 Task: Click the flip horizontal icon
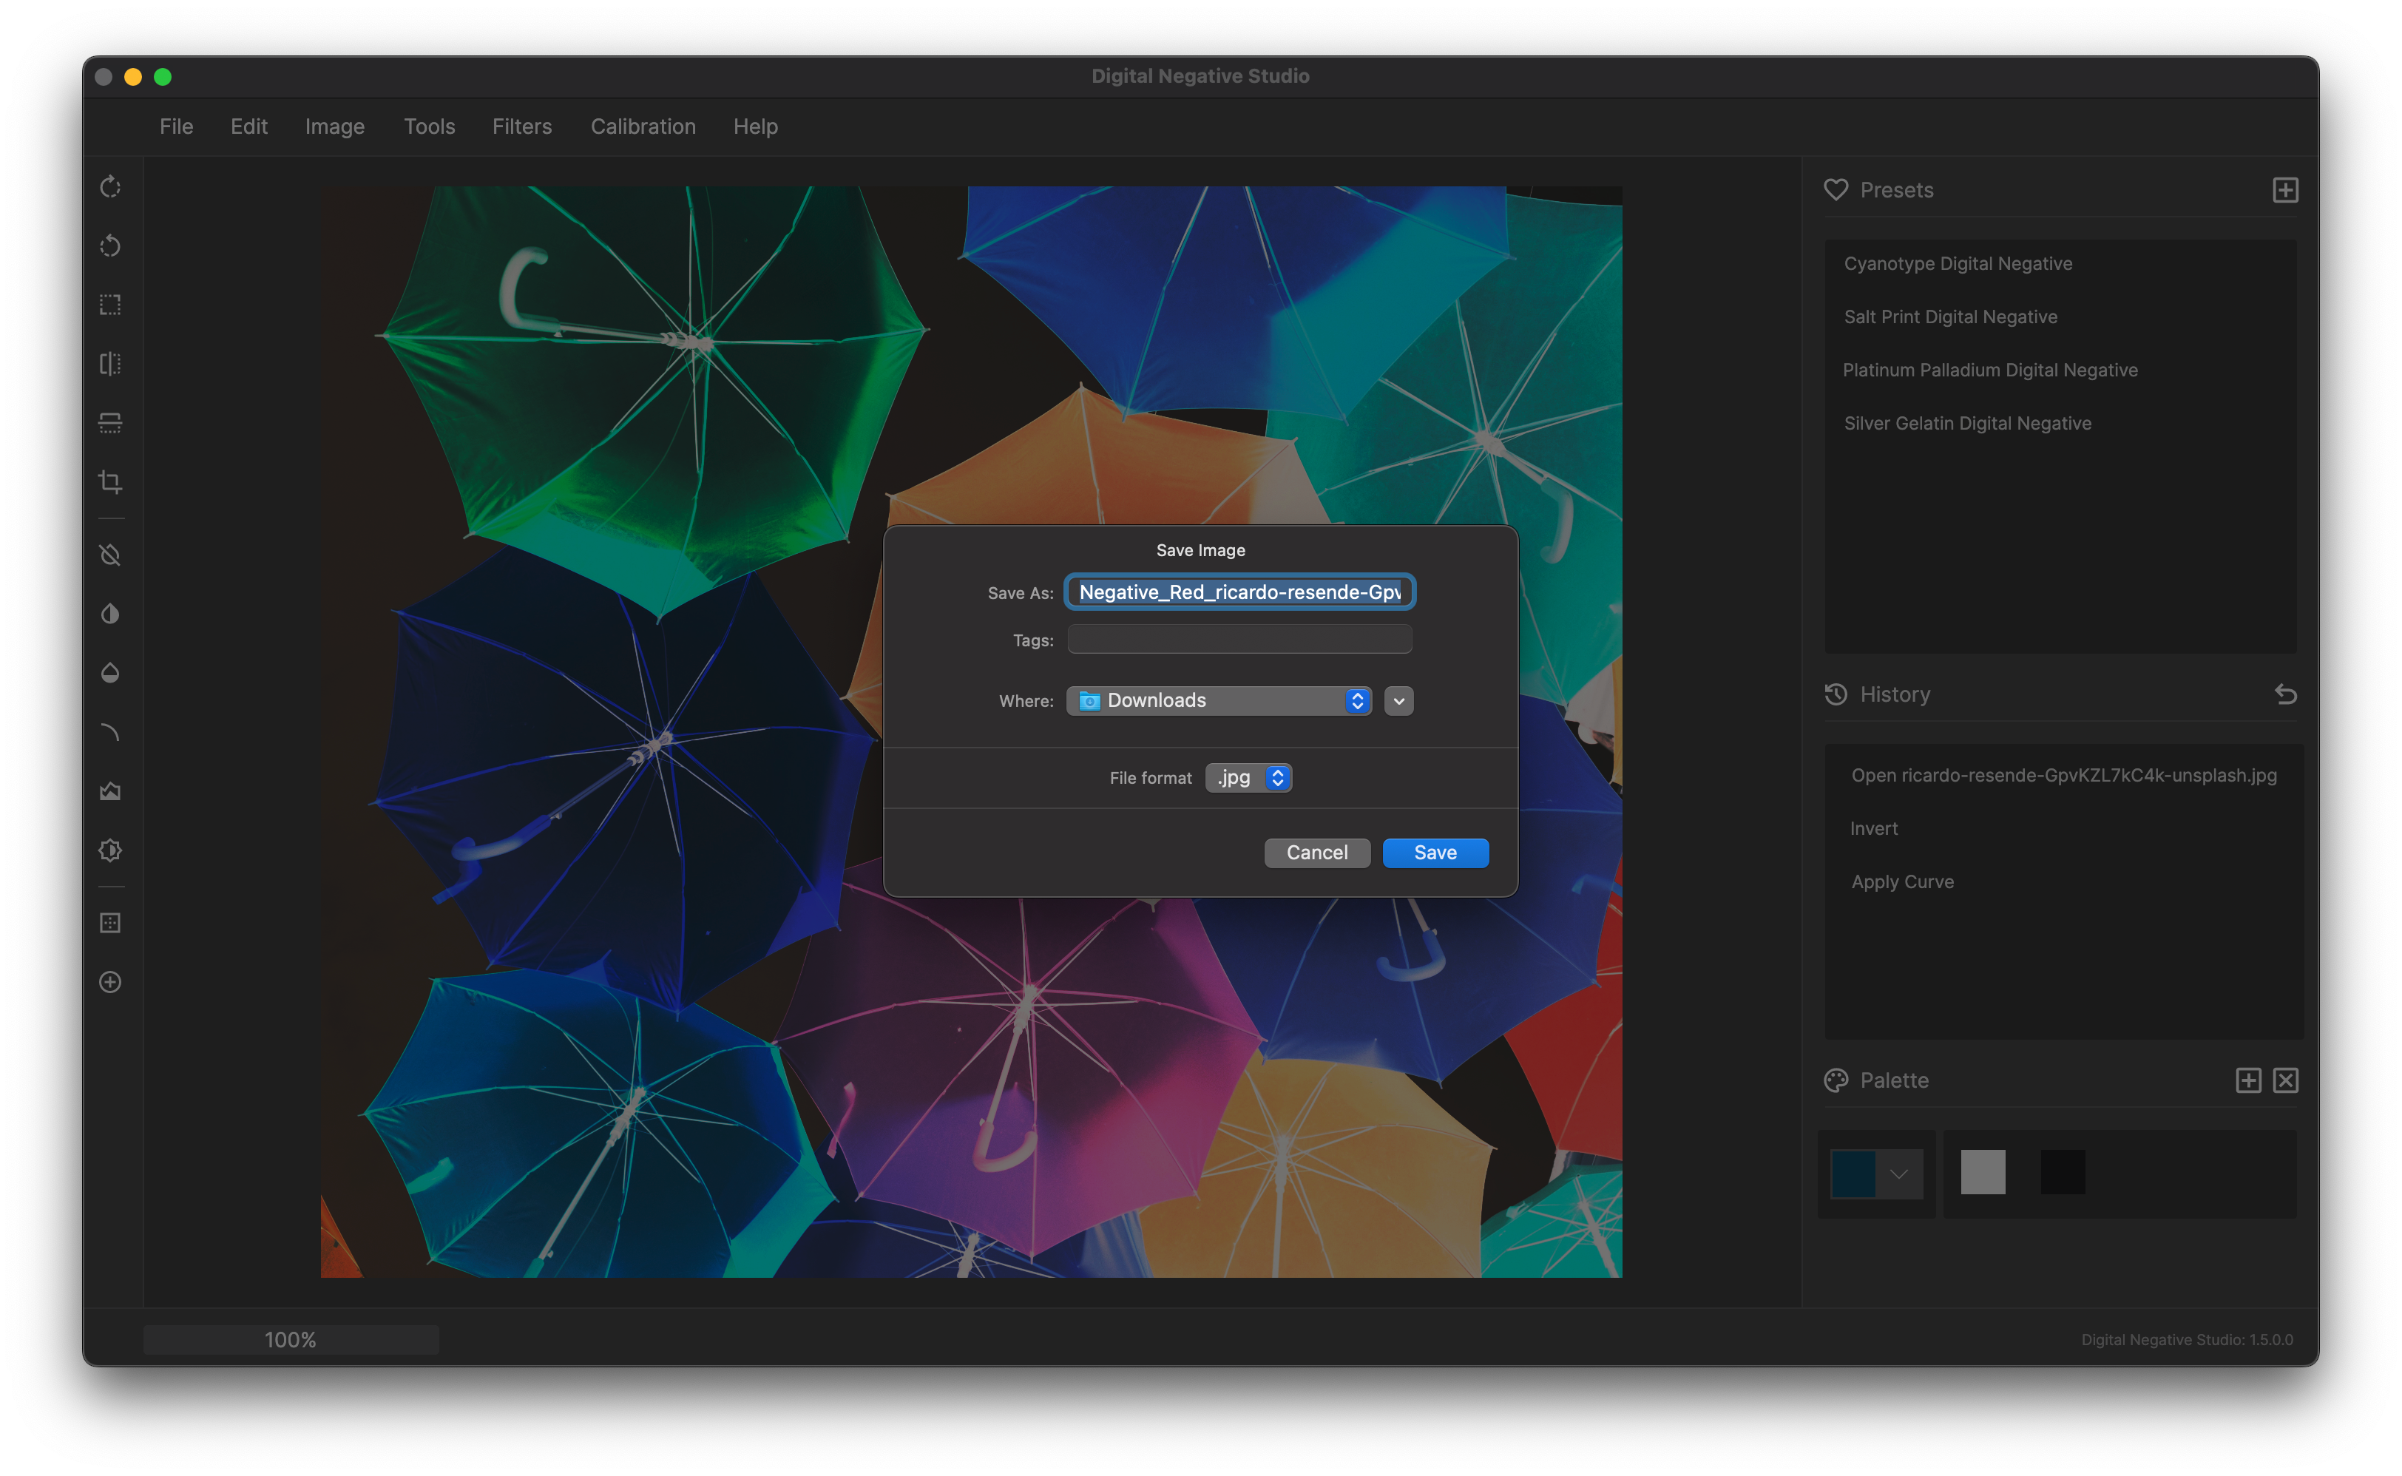click(x=110, y=364)
